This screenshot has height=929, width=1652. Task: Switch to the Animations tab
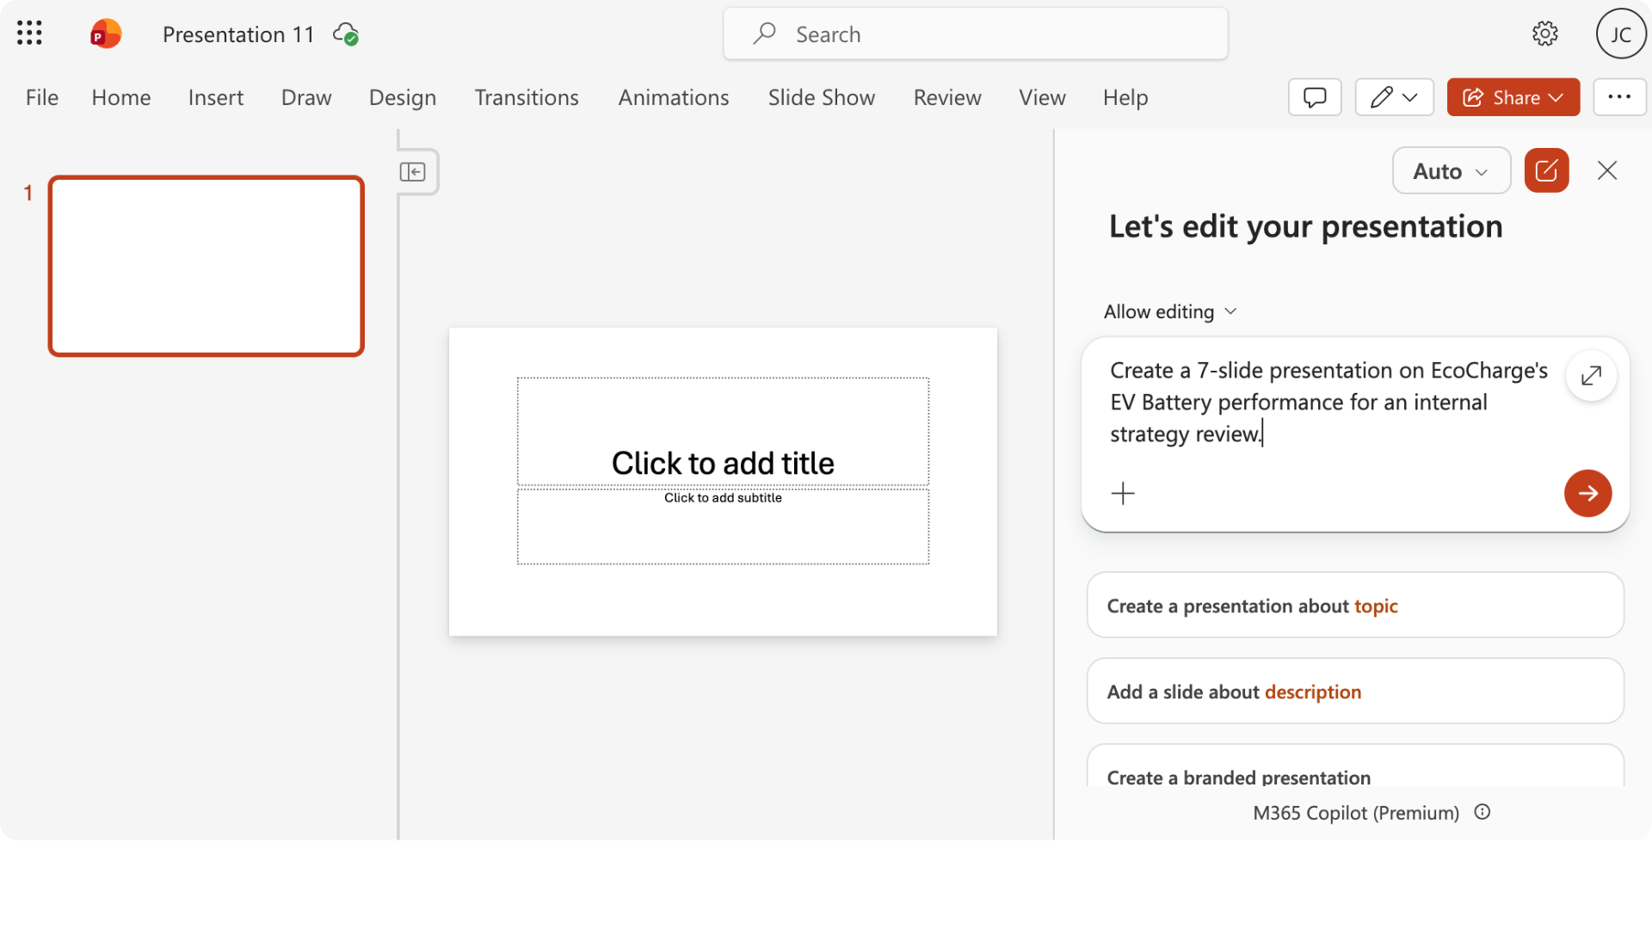(674, 97)
